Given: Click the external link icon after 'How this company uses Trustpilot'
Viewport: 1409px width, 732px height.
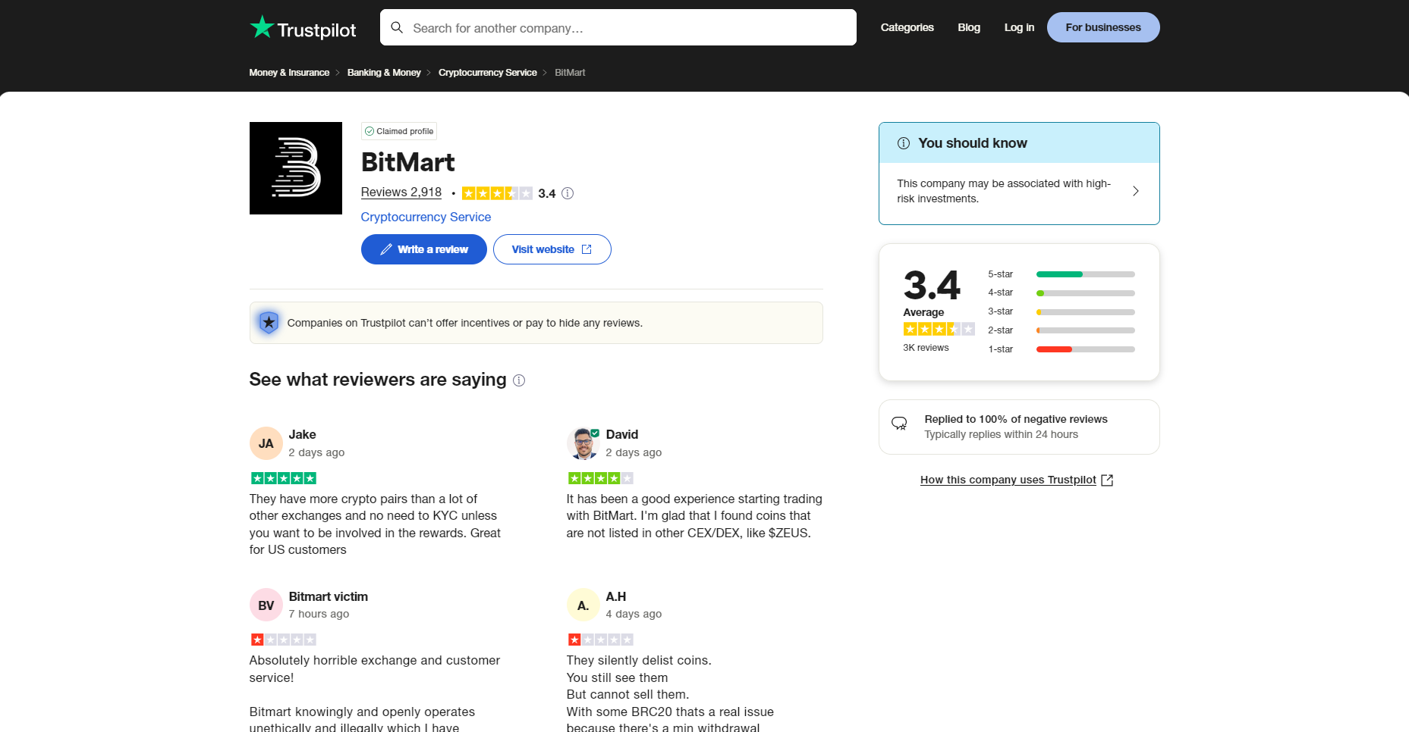Looking at the screenshot, I should coord(1107,480).
